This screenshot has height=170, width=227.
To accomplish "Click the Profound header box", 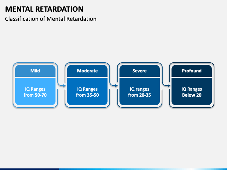I will click(192, 71).
